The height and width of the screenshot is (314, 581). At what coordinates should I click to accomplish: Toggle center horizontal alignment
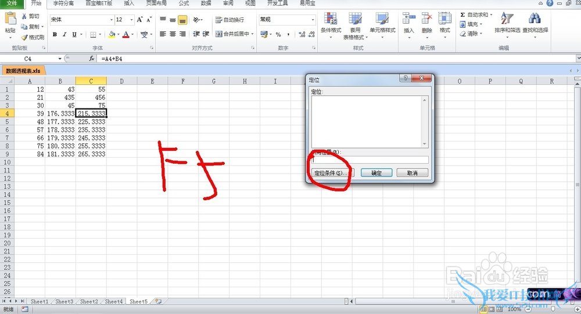coord(173,34)
